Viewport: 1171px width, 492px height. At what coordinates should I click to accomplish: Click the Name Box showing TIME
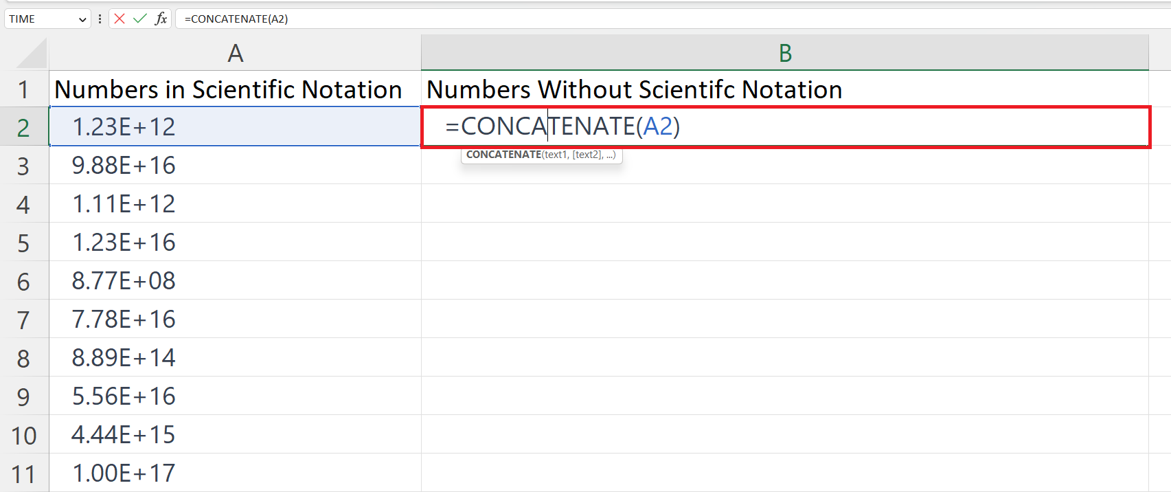pyautogui.click(x=40, y=19)
